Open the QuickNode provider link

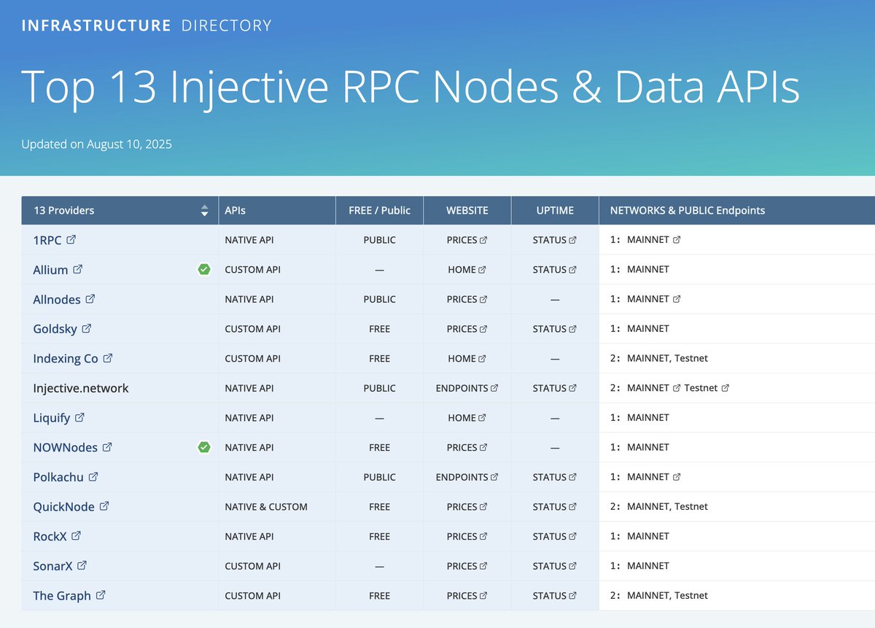[x=71, y=507]
